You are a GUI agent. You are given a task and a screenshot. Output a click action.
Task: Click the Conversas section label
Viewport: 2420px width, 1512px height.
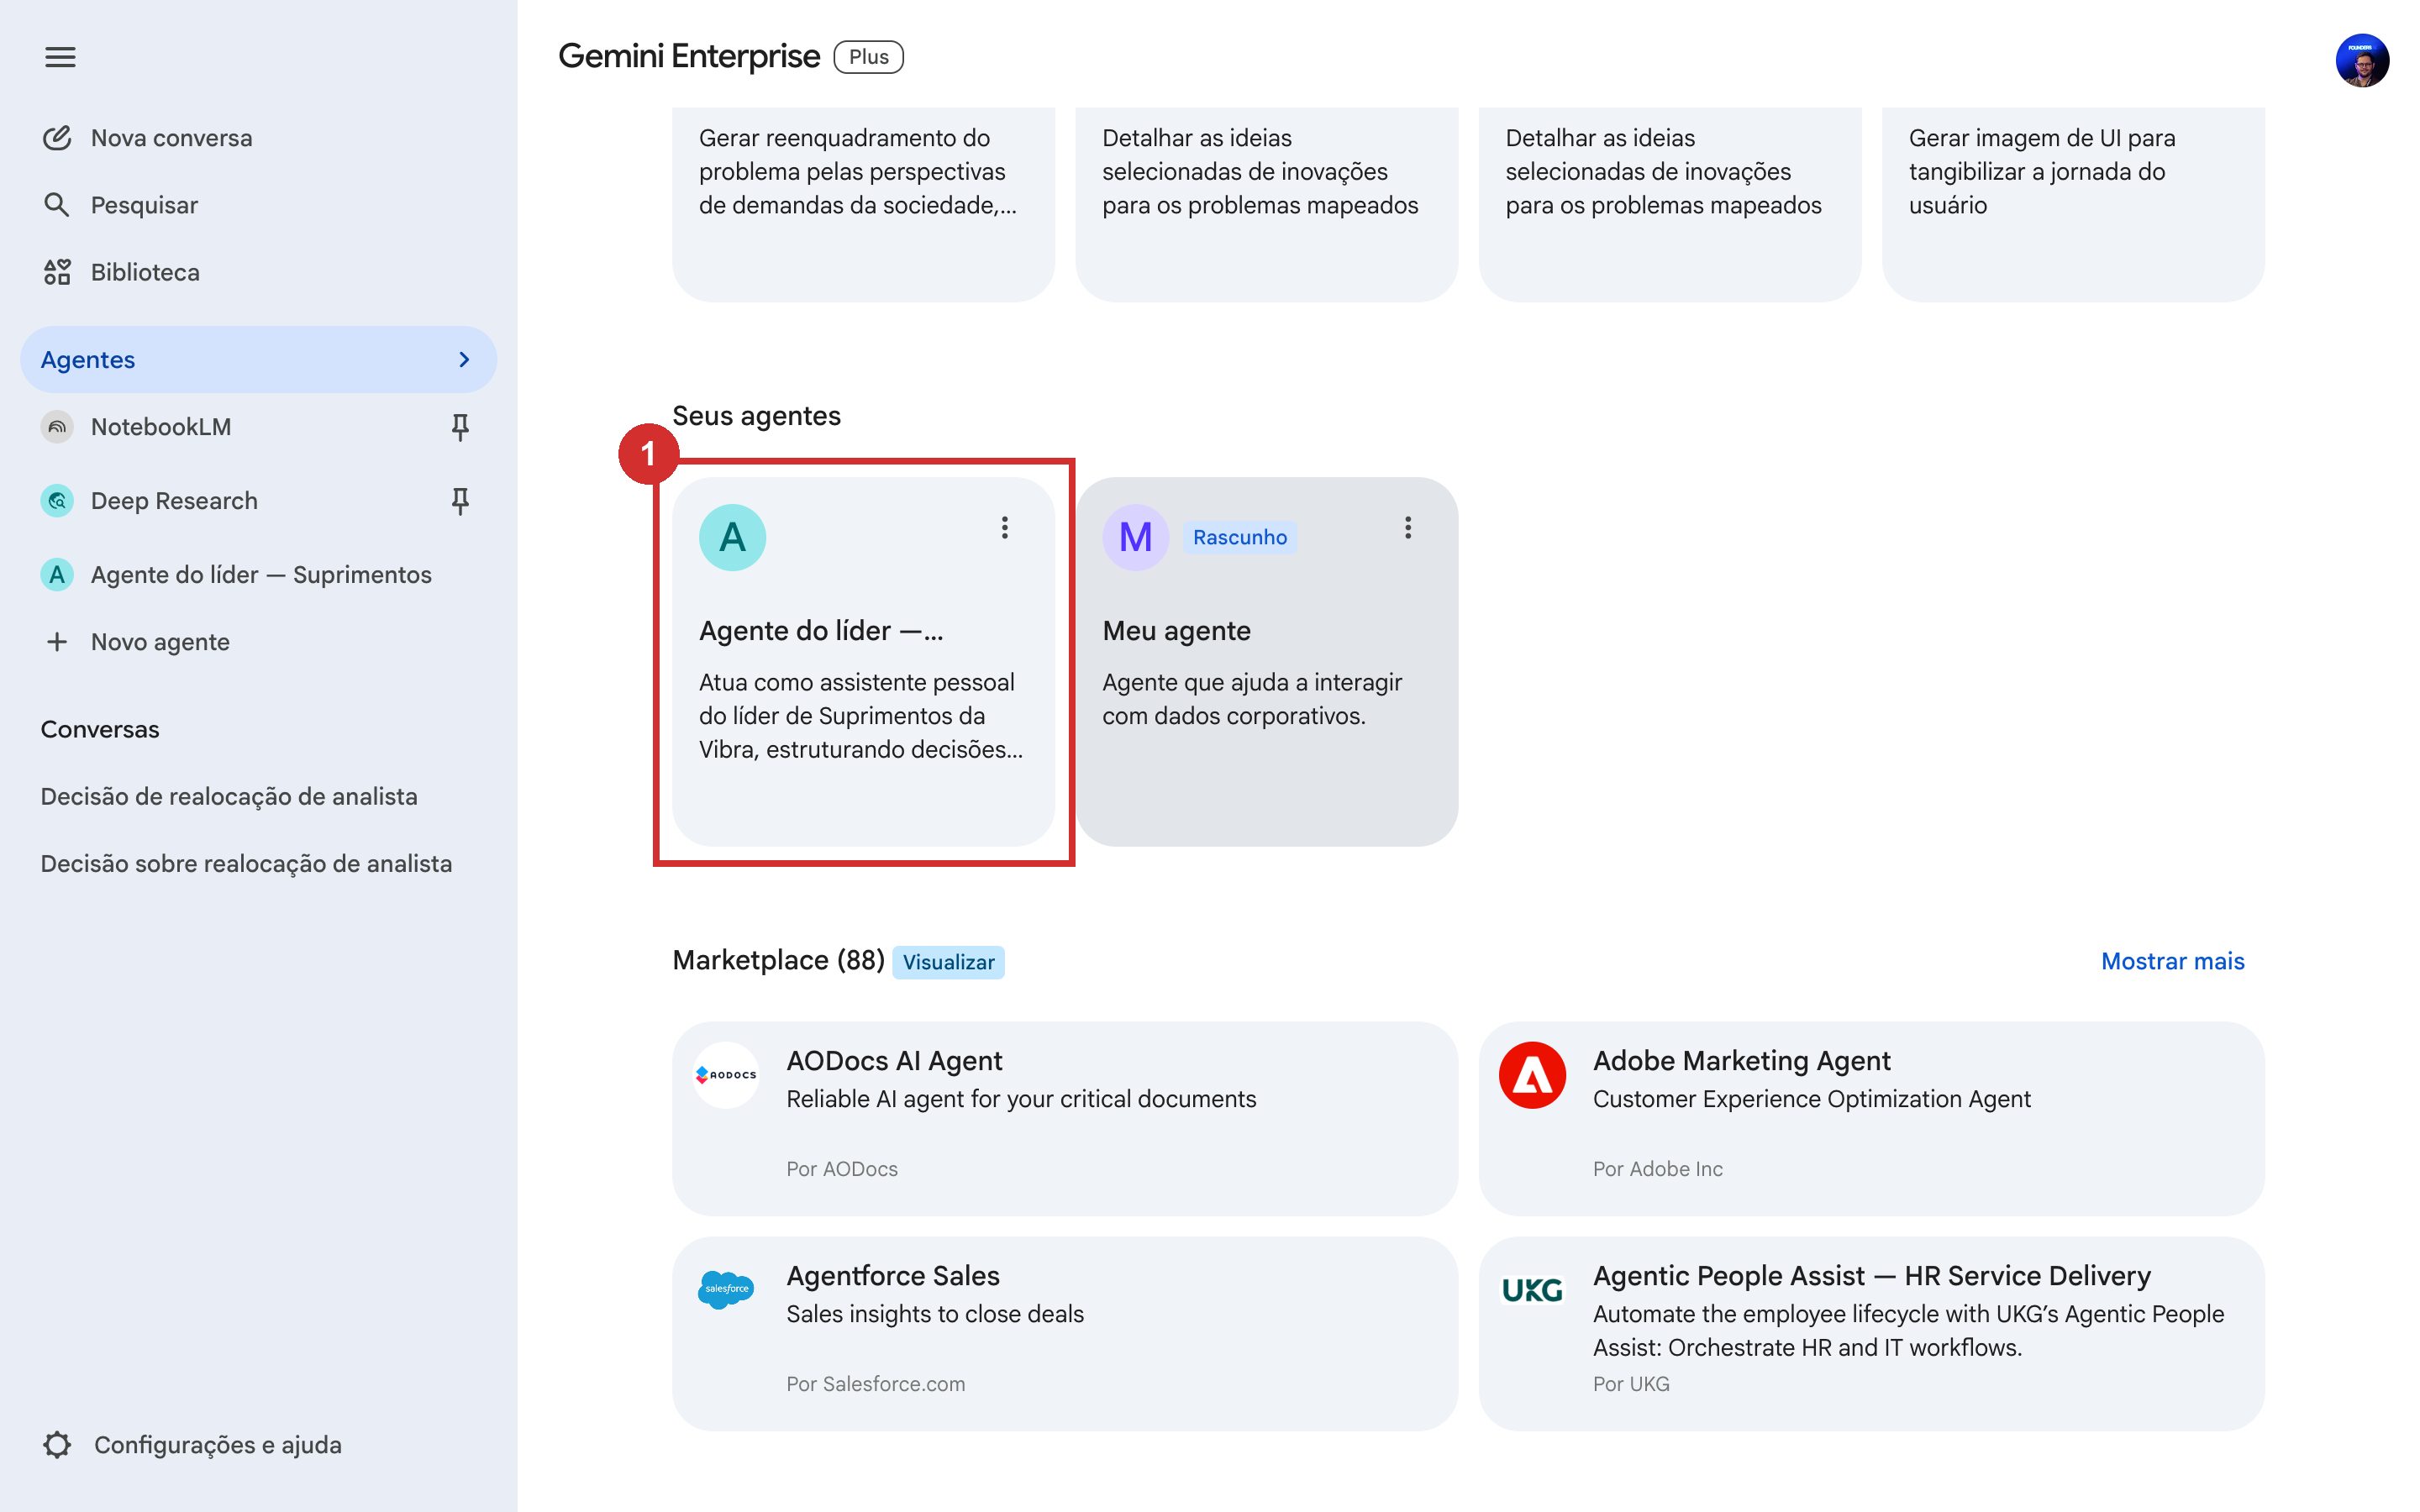[x=100, y=730]
